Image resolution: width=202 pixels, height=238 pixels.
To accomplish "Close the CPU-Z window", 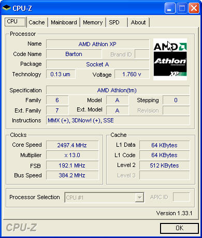I will [x=194, y=8].
